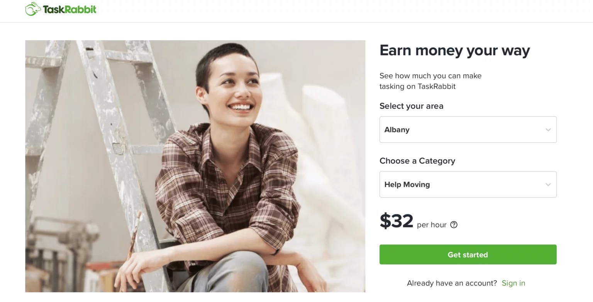Click the 'Earn money your way' heading
Image resolution: width=593 pixels, height=302 pixels.
pos(455,50)
